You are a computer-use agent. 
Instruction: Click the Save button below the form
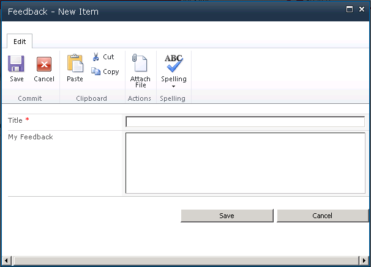click(227, 216)
